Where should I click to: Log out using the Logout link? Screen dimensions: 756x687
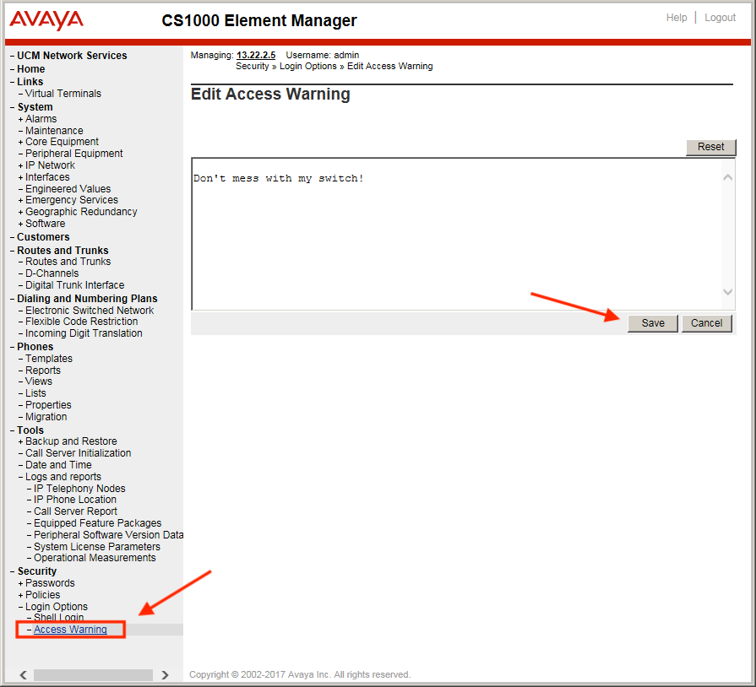pos(720,18)
